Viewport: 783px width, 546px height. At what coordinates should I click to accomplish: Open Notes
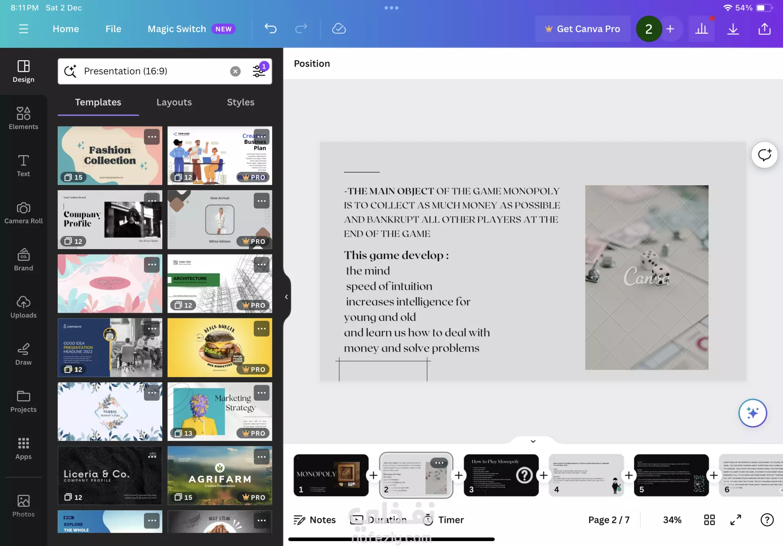(314, 520)
